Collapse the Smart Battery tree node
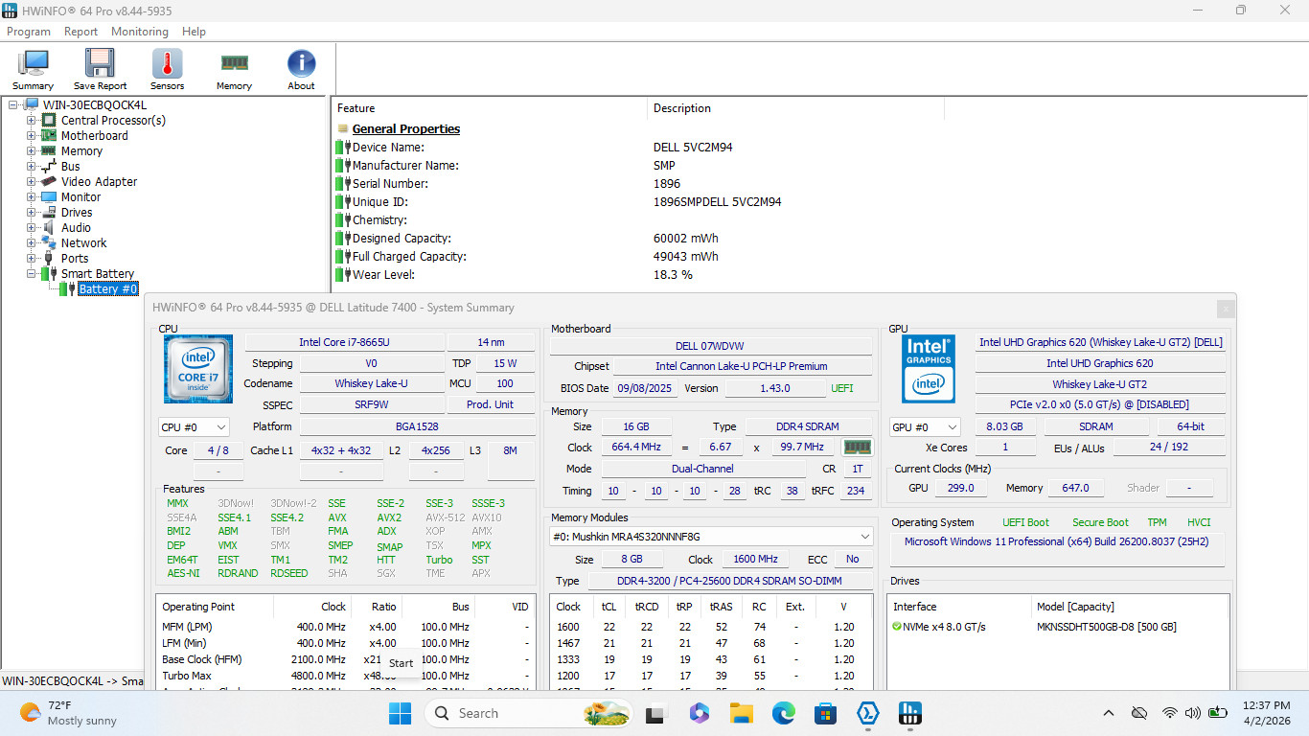Viewport: 1309px width, 736px height. [32, 273]
